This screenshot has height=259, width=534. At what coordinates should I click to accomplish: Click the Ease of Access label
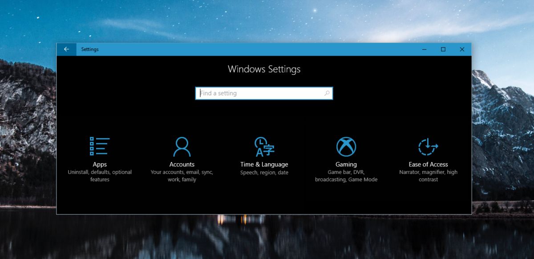(428, 164)
